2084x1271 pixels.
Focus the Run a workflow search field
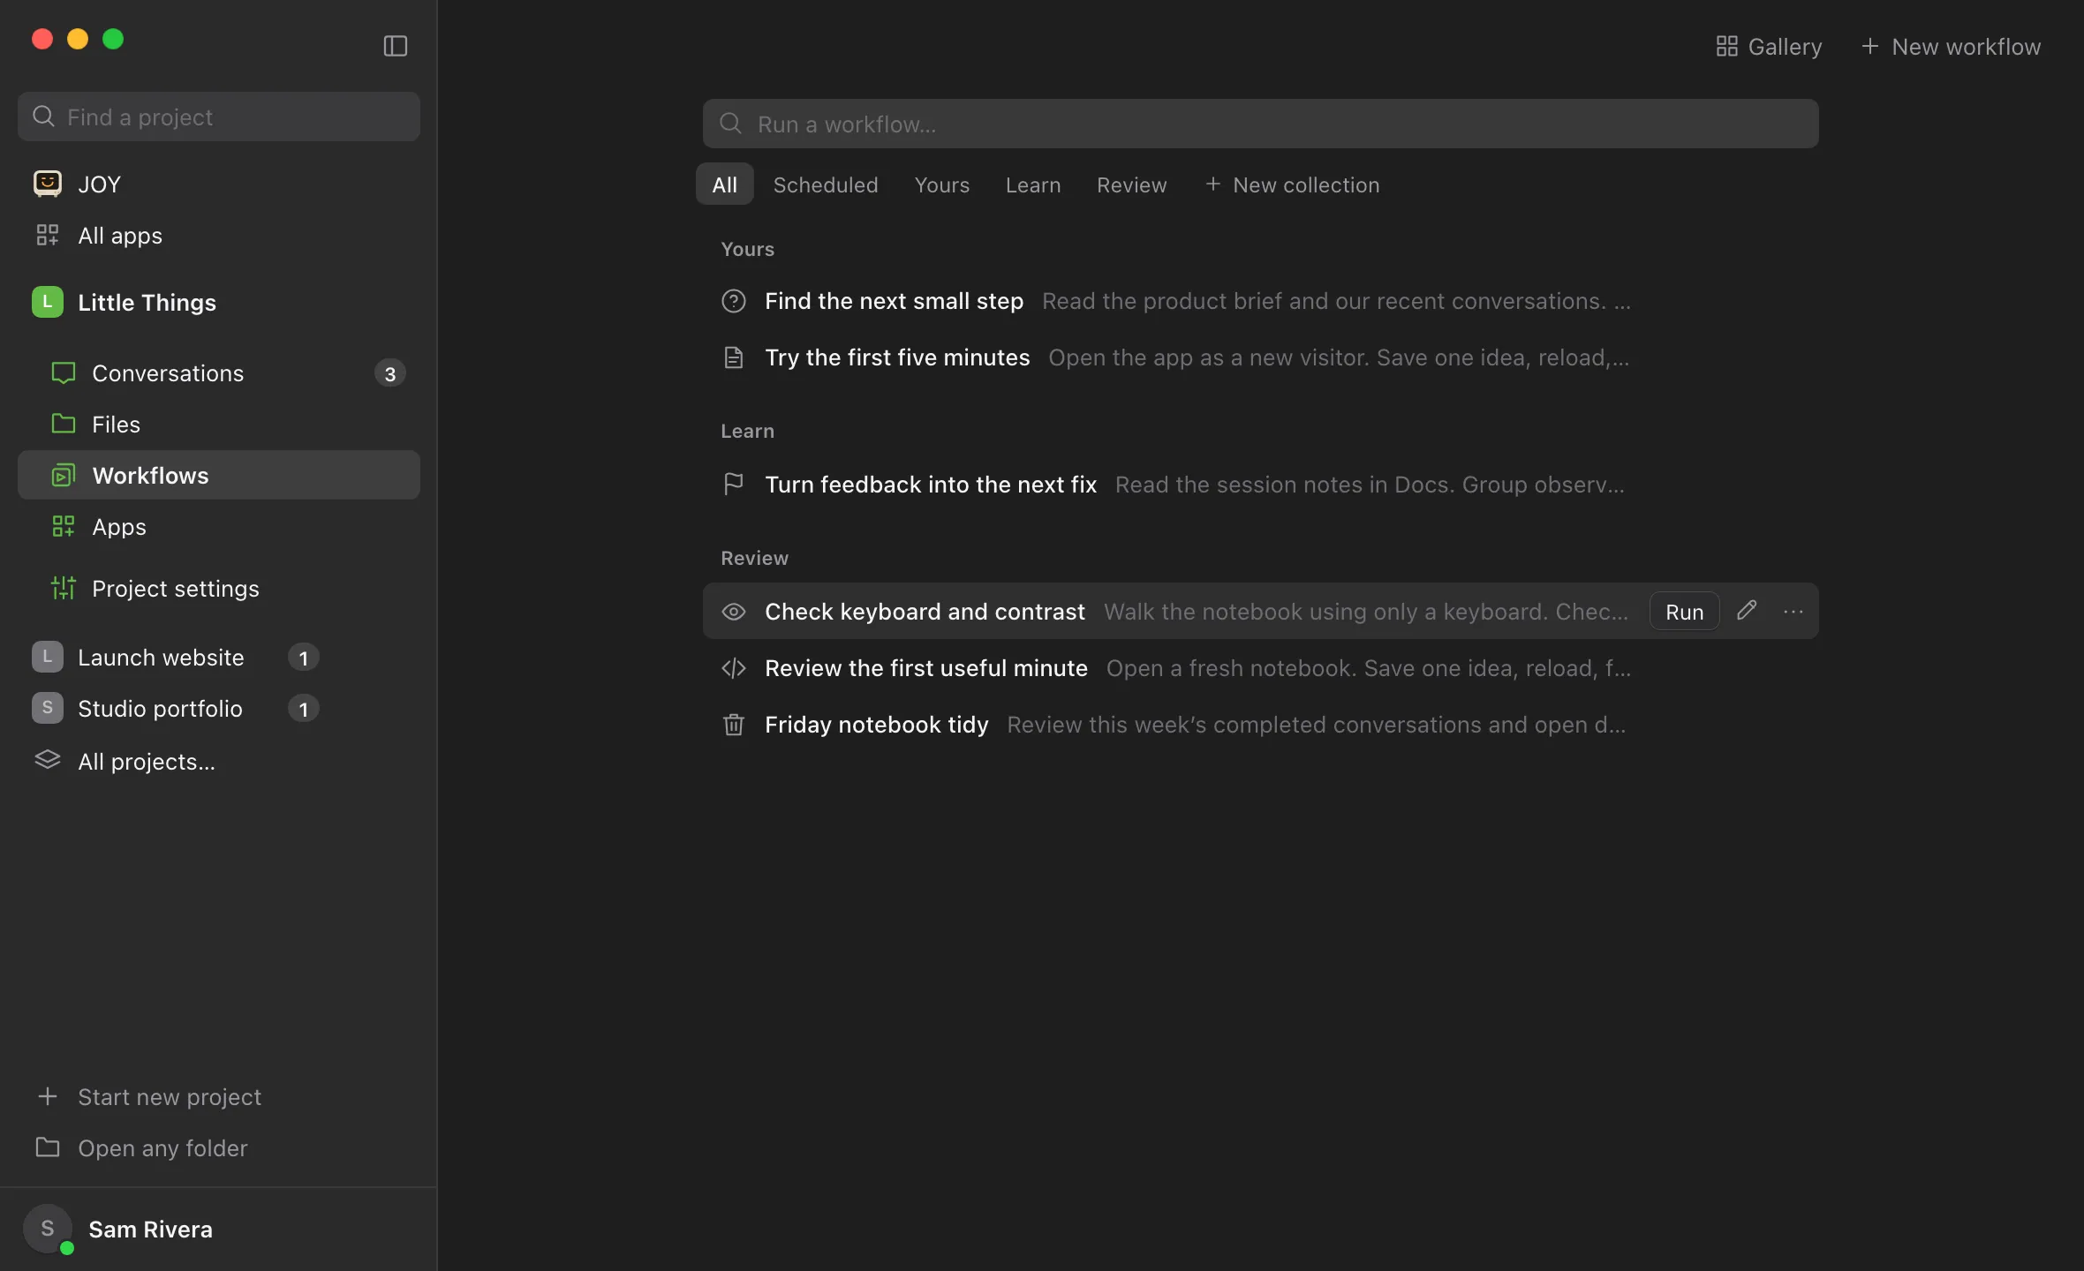coord(1261,124)
